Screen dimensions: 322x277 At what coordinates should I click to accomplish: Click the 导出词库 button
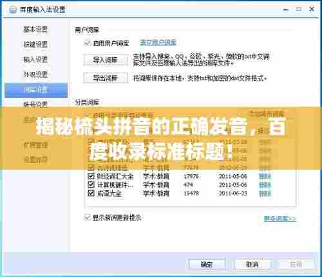pos(106,78)
